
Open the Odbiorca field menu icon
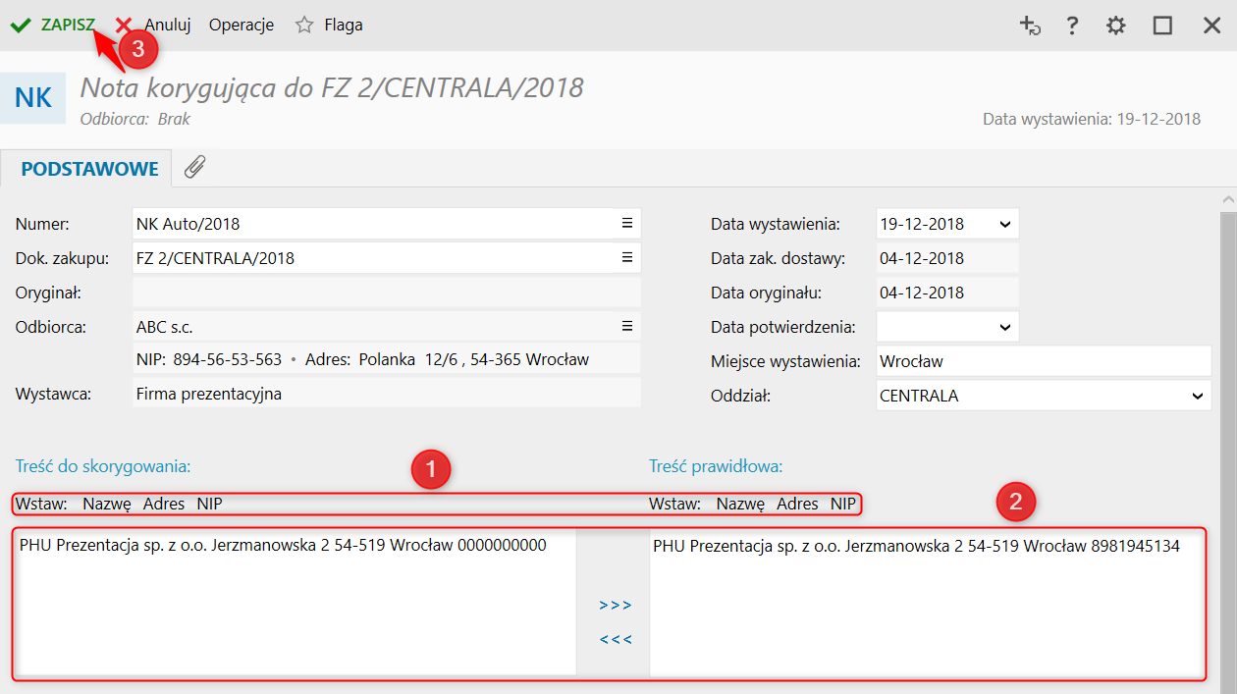(626, 327)
